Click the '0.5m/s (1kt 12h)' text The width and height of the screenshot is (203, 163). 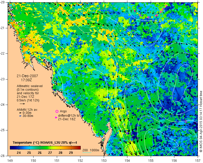28,100
